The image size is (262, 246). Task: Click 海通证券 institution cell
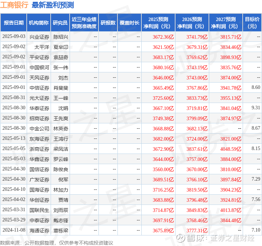pyautogui.click(x=39, y=231)
